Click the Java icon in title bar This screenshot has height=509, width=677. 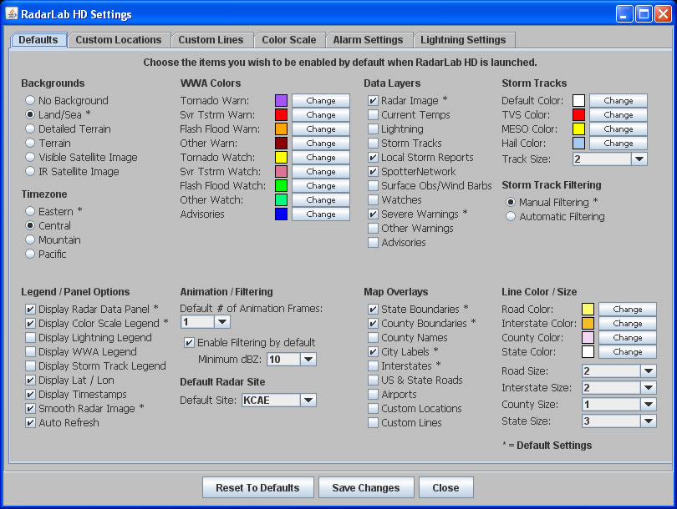(x=11, y=14)
